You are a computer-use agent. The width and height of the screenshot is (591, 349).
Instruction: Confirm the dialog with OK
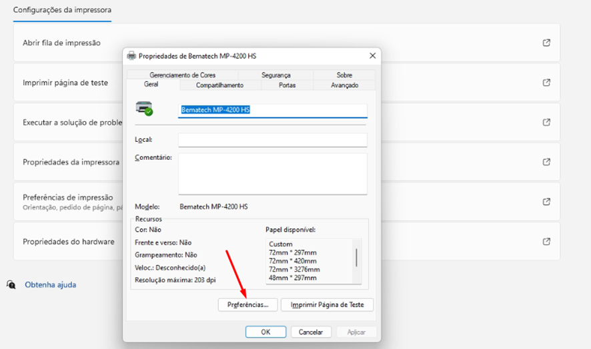(265, 332)
